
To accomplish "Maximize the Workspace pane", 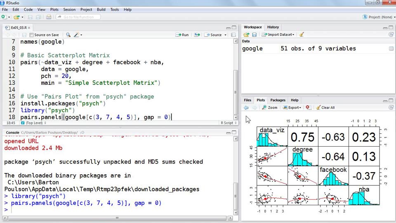I will pos(391,27).
